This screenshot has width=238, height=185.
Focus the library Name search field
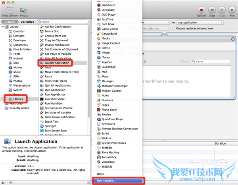(x=63, y=22)
